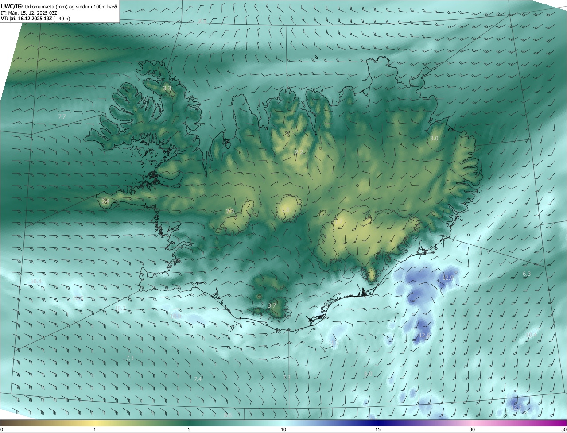The width and height of the screenshot is (567, 433).
Task: Click the 7.7 value label over the sea
Action: (62, 116)
